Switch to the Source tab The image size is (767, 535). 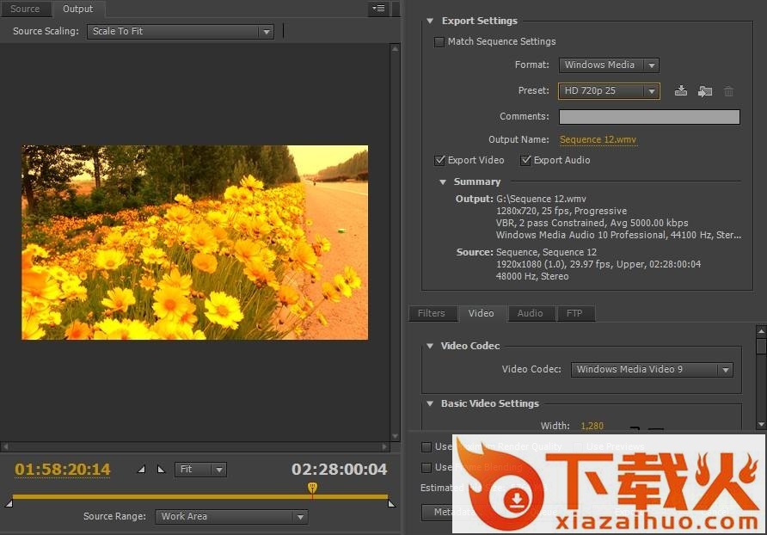(25, 9)
